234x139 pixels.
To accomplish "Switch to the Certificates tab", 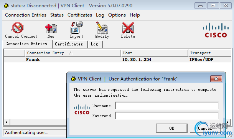I will pyautogui.click(x=70, y=44).
